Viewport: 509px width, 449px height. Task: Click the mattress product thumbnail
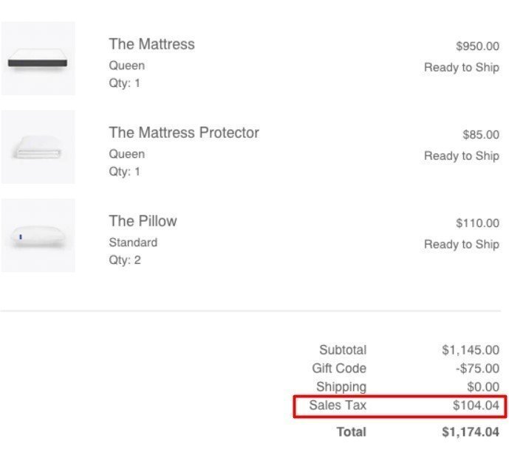[38, 59]
